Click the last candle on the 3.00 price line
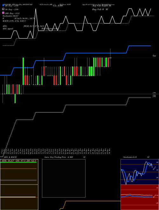 point(110,58)
